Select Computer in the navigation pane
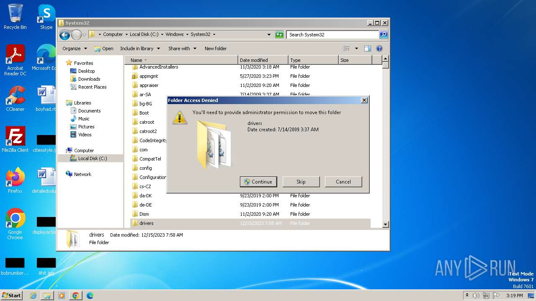The height and width of the screenshot is (301, 536). [84, 150]
